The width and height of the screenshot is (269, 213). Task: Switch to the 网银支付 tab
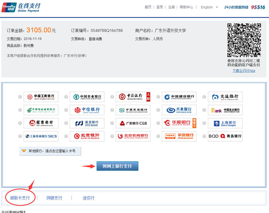[54, 198]
